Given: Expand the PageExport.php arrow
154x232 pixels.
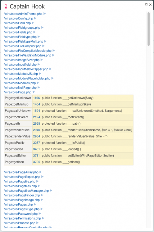Looking at the screenshot, I should [x=43, y=177].
